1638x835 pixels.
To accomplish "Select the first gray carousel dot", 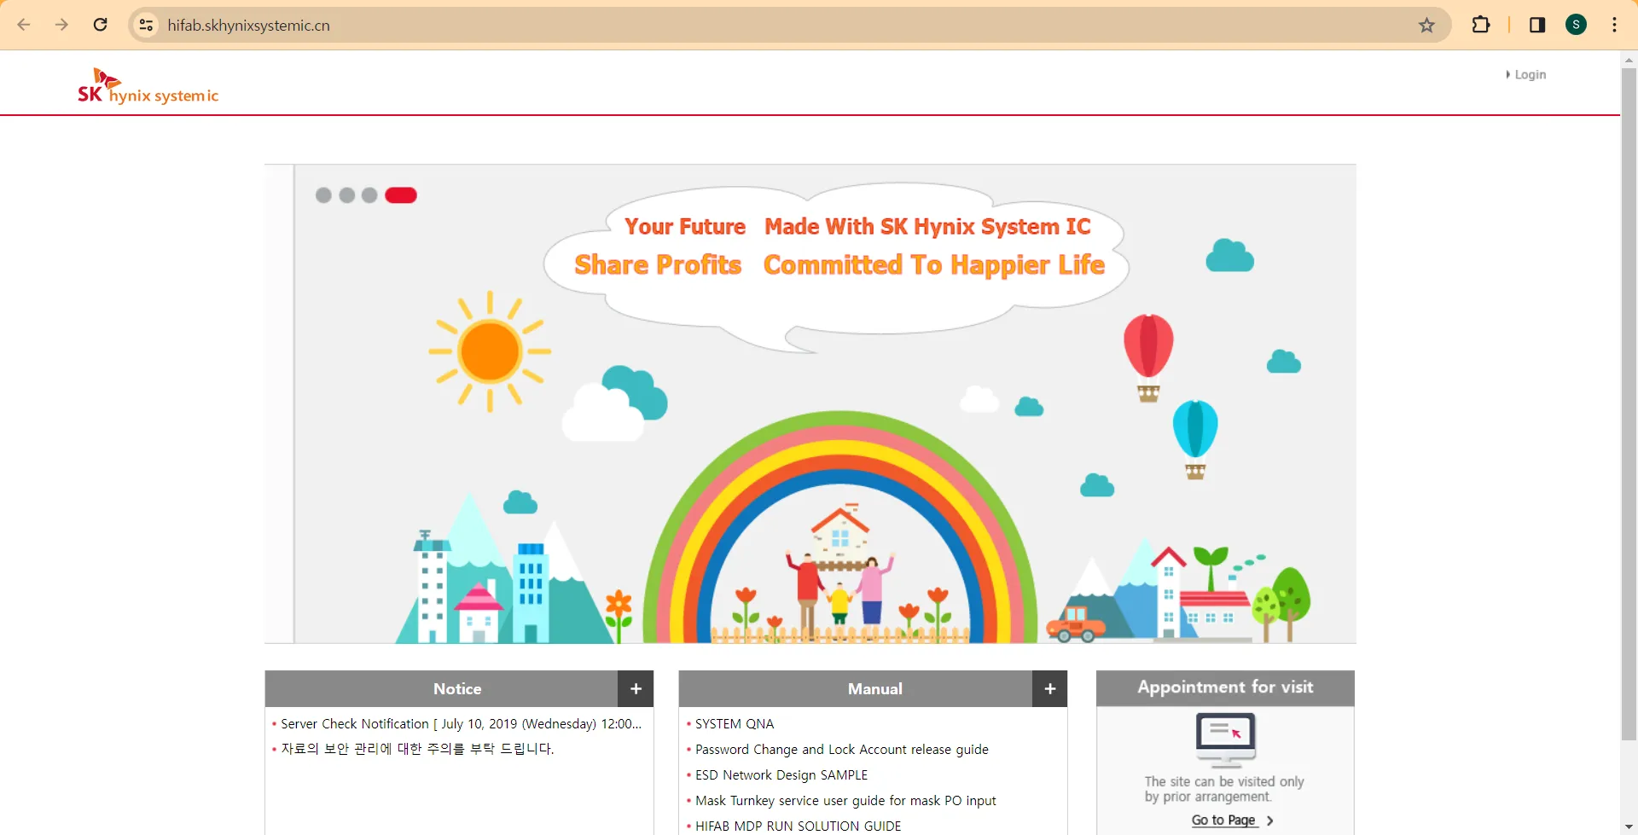I will click(323, 195).
